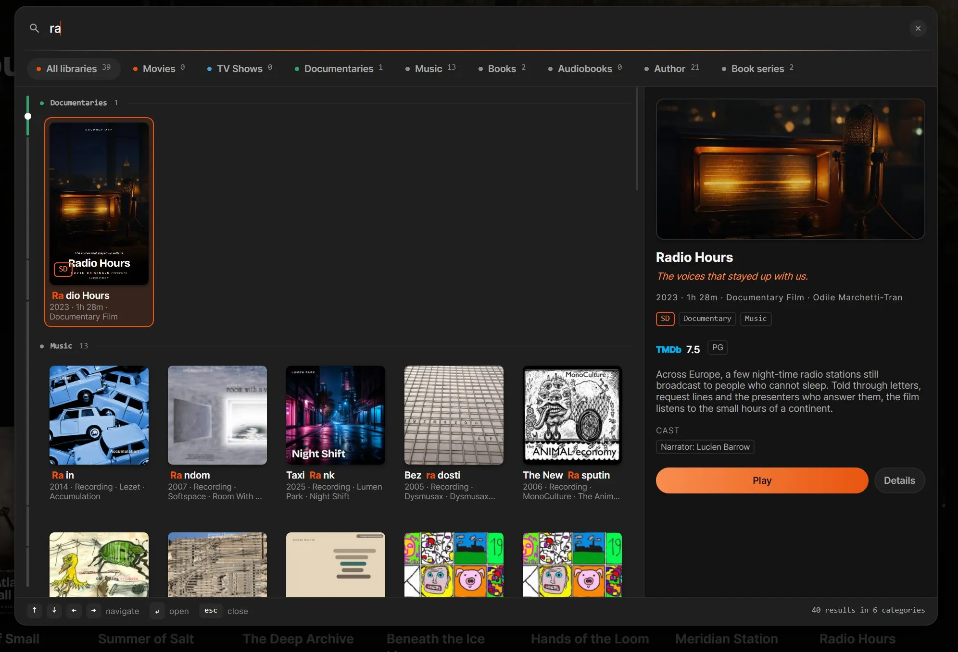Click the enter key open hint icon
This screenshot has height=652, width=958.
[x=157, y=611]
